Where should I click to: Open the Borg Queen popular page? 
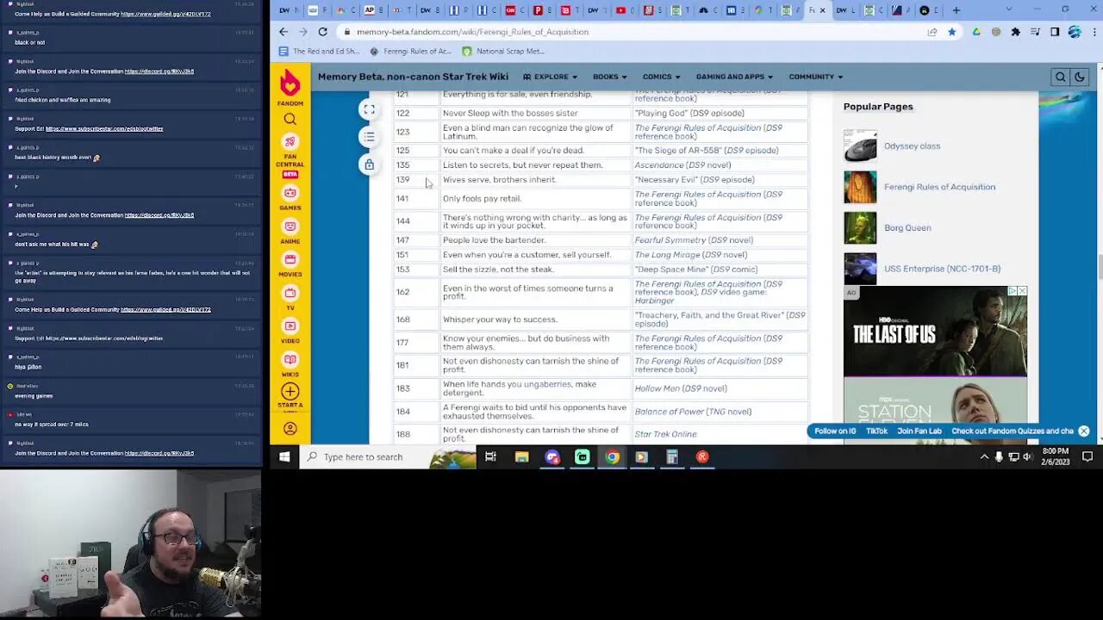907,228
